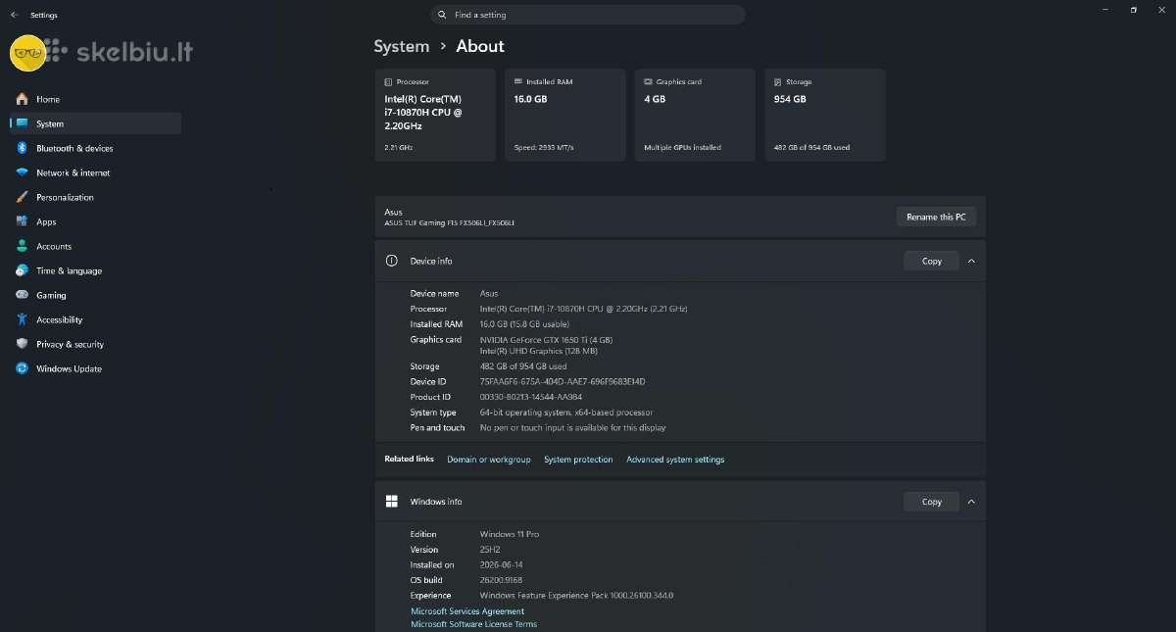1176x632 pixels.
Task: Click the Accounts person icon
Action: [22, 246]
